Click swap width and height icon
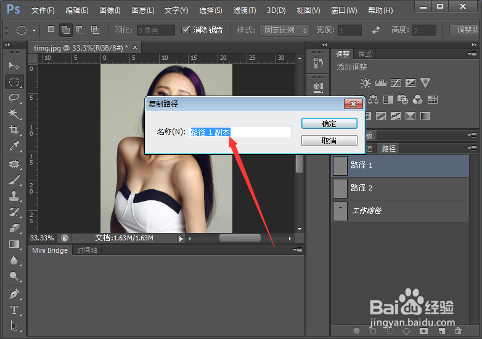 [x=375, y=30]
